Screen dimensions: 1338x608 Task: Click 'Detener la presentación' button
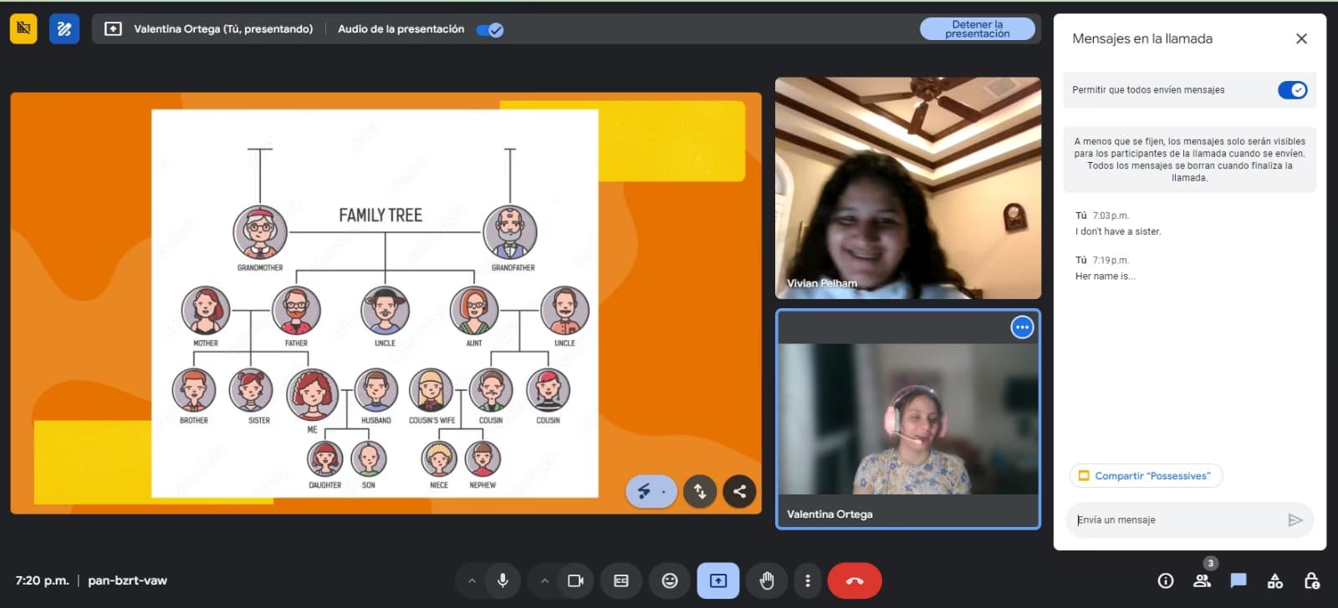pos(977,29)
